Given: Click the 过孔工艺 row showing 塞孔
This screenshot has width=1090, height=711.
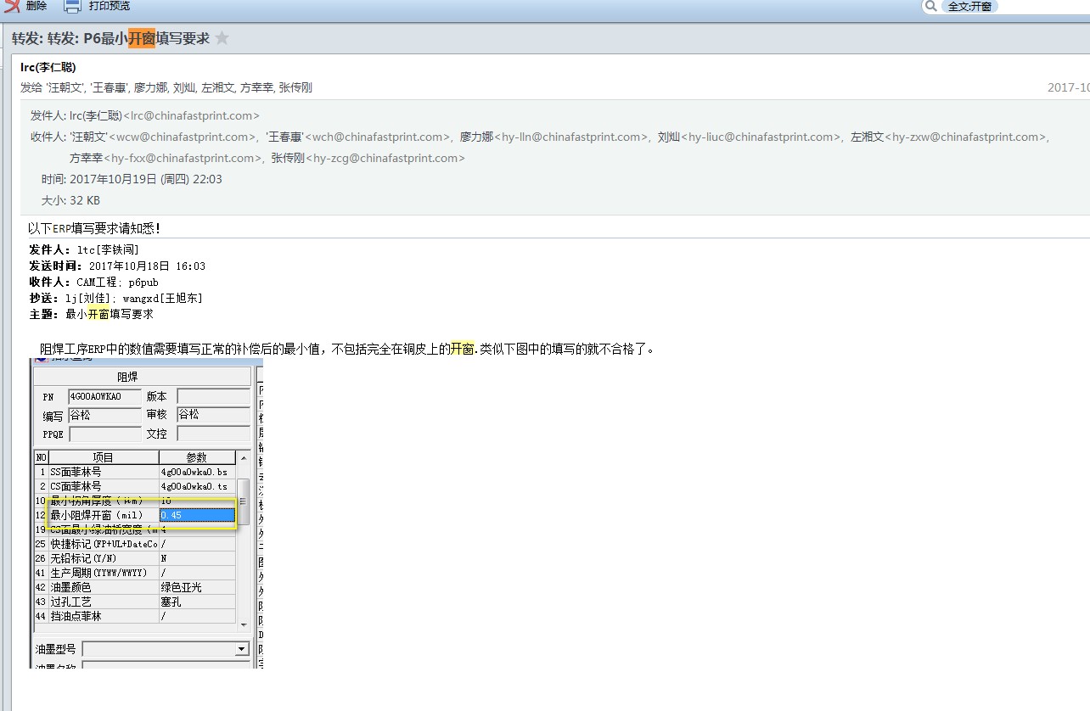Looking at the screenshot, I should pyautogui.click(x=134, y=602).
